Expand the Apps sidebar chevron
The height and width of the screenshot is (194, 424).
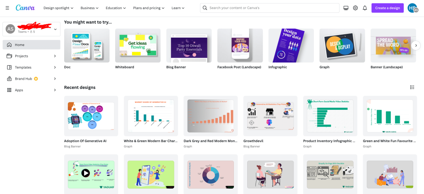(55, 90)
